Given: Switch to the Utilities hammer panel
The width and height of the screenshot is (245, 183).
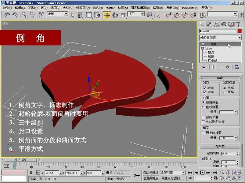Looking at the screenshot, I should point(238,24).
